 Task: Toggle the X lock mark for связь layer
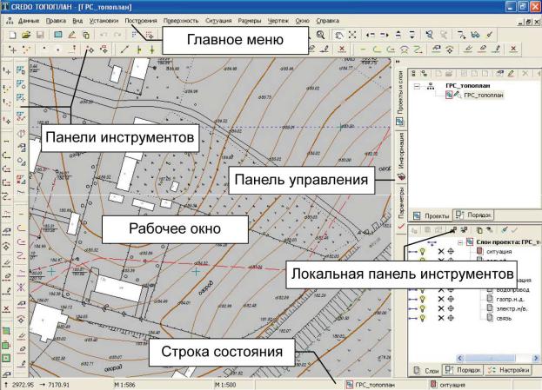[x=441, y=318]
